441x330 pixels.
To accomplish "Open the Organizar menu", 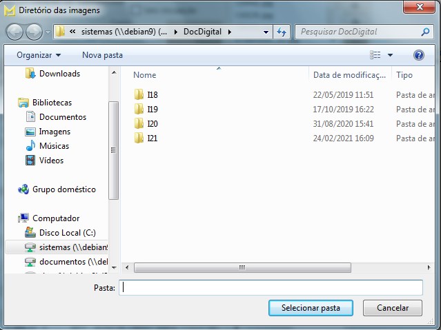I will tap(39, 54).
